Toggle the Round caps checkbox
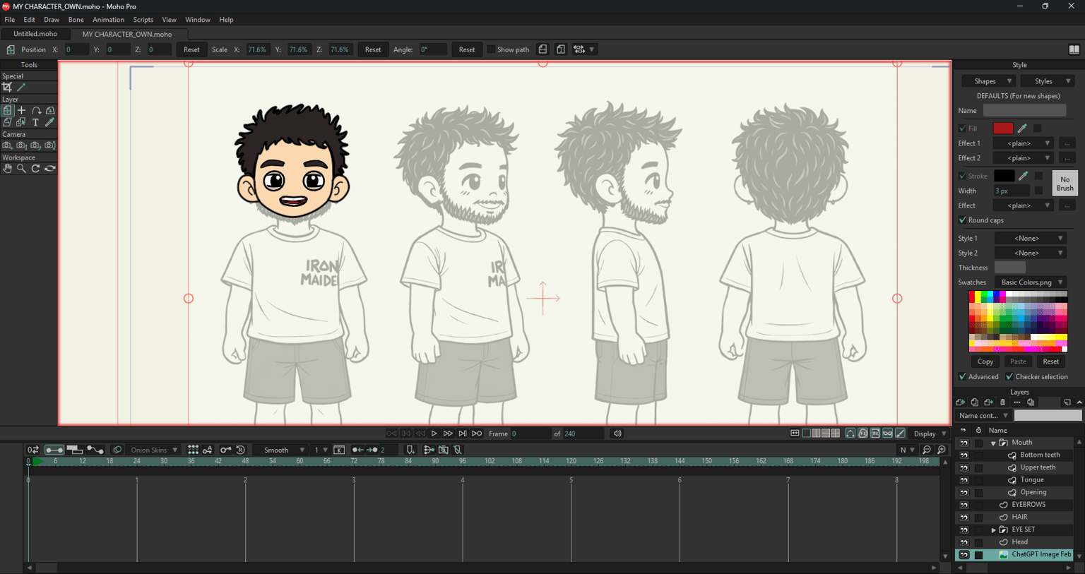The height and width of the screenshot is (574, 1085). tap(962, 220)
